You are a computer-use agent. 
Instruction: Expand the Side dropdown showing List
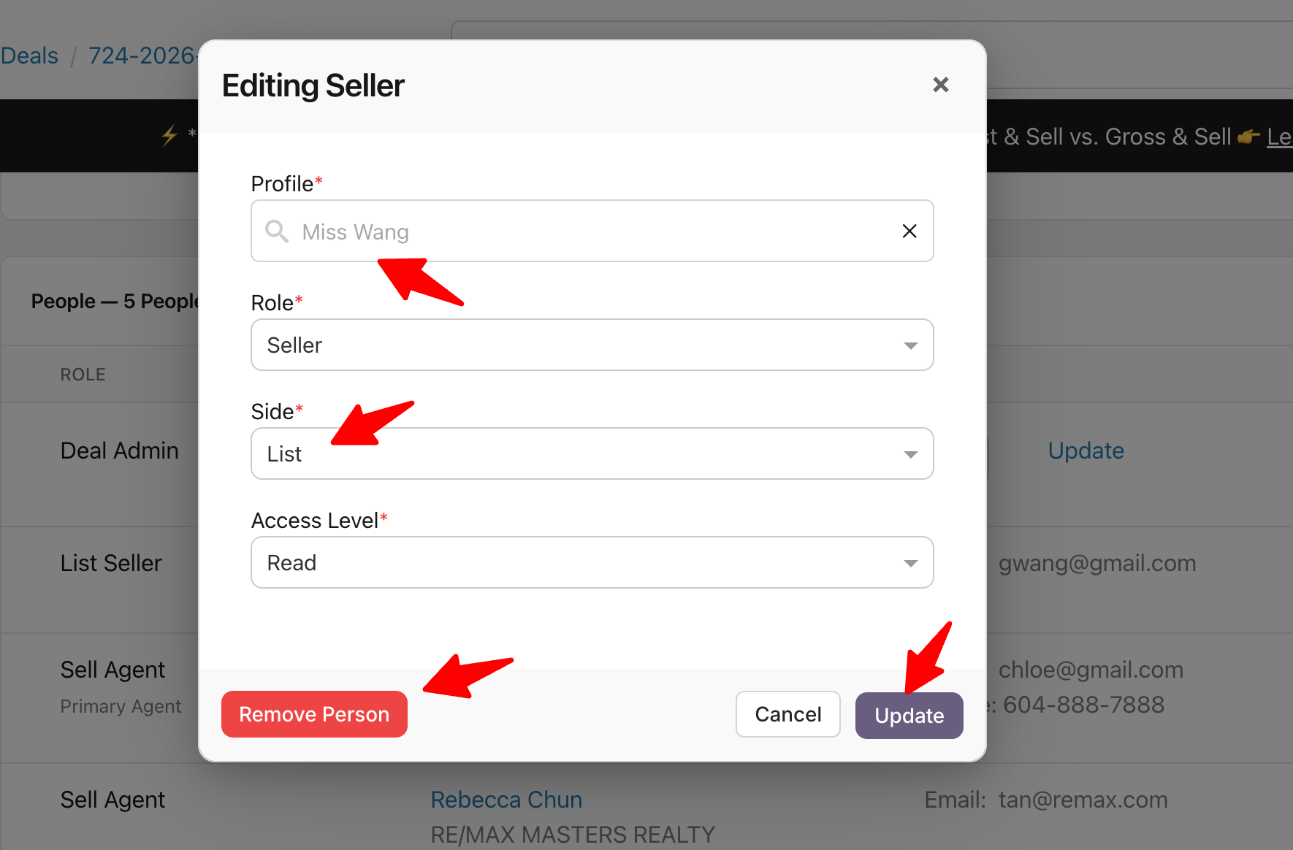point(592,453)
